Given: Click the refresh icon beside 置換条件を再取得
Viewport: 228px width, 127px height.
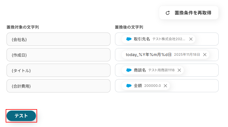Looking at the screenshot, I should click(x=168, y=13).
